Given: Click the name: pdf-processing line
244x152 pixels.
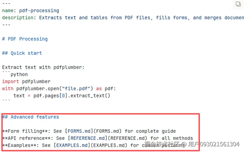Looking at the screenshot, I should point(31,11).
